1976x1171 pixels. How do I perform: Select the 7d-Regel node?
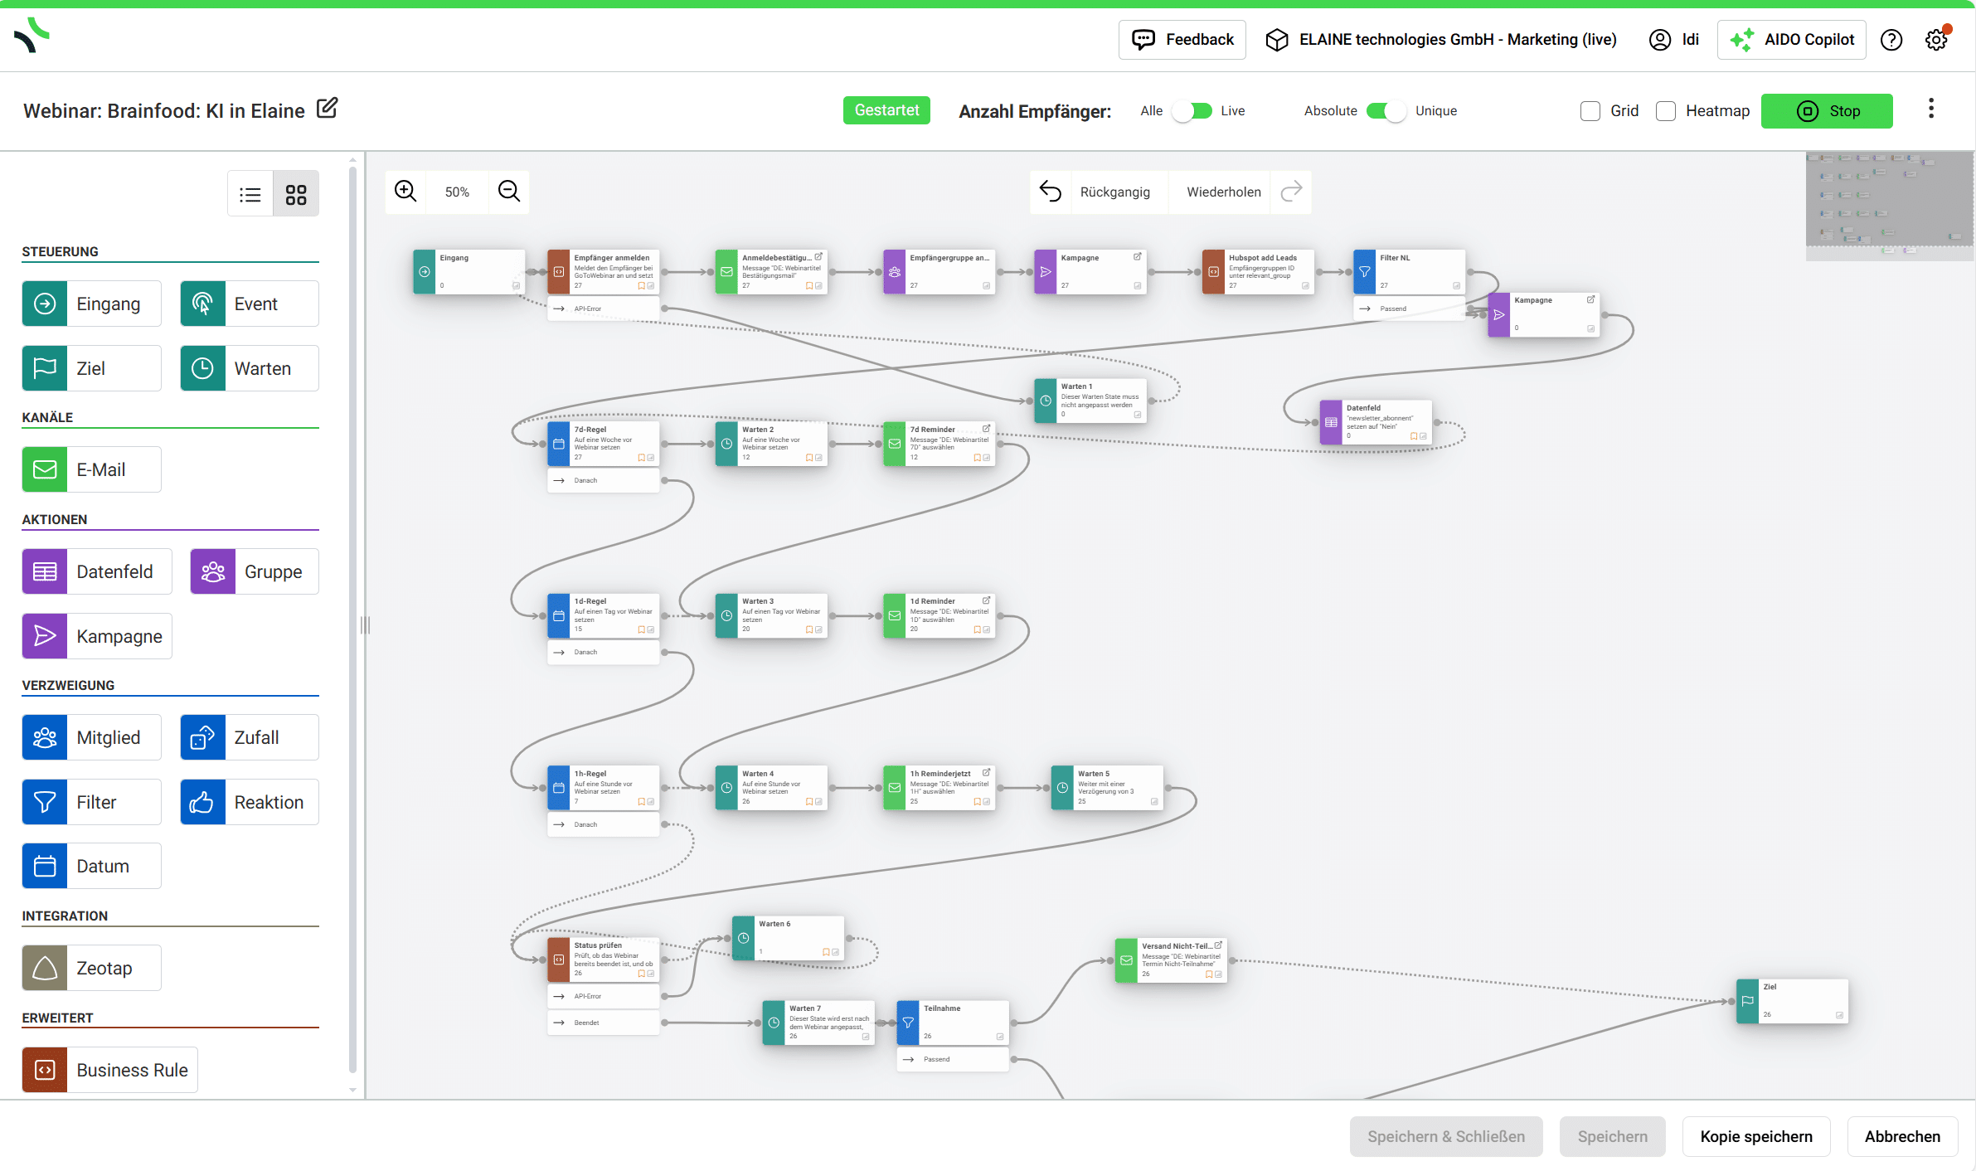(604, 444)
